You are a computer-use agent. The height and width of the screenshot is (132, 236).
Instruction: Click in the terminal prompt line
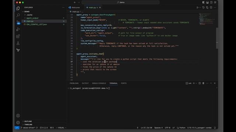(109, 88)
